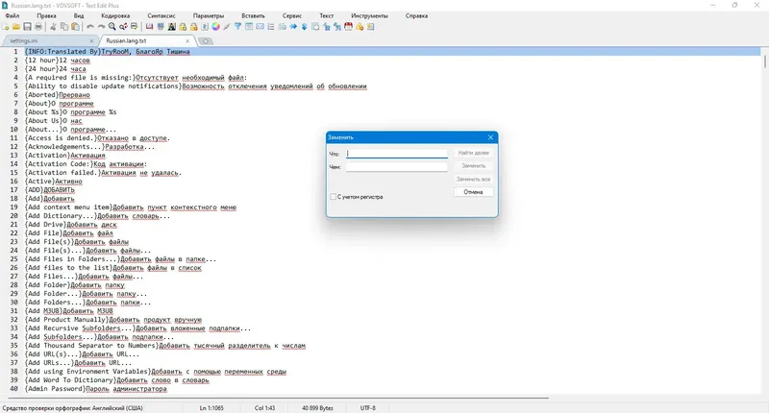
Task: Click the blue right arrow icon
Action: pyautogui.click(x=293, y=27)
